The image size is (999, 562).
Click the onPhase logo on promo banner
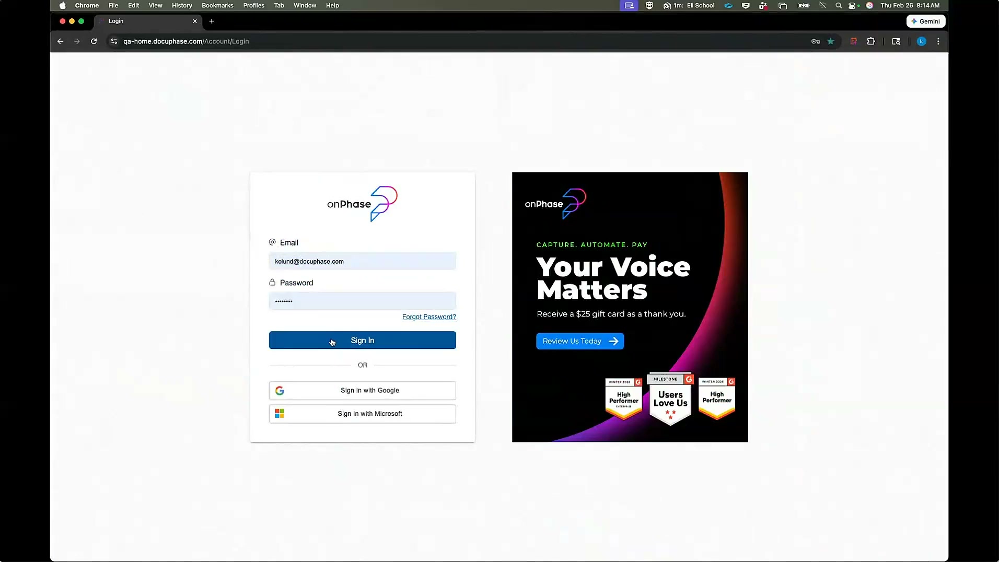coord(555,204)
